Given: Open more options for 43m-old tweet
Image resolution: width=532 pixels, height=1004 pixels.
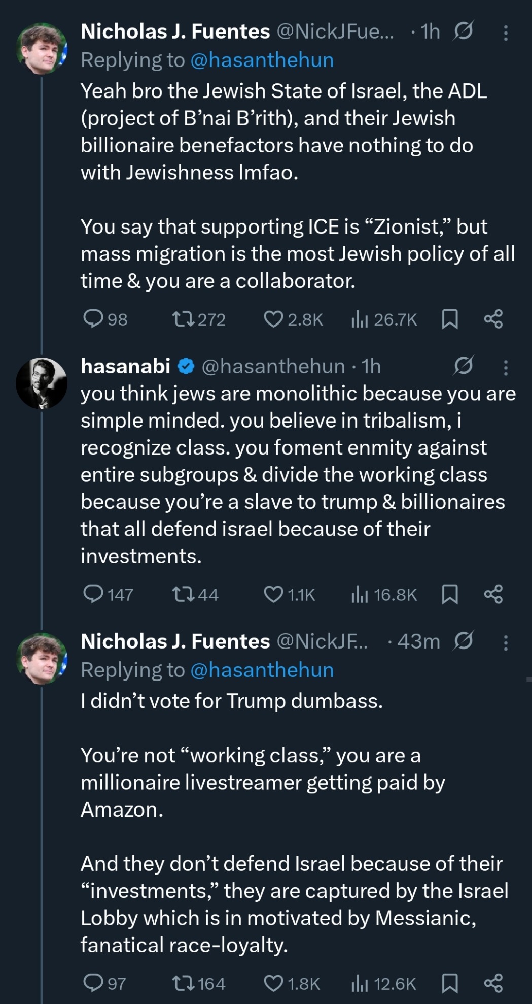Looking at the screenshot, I should [506, 642].
